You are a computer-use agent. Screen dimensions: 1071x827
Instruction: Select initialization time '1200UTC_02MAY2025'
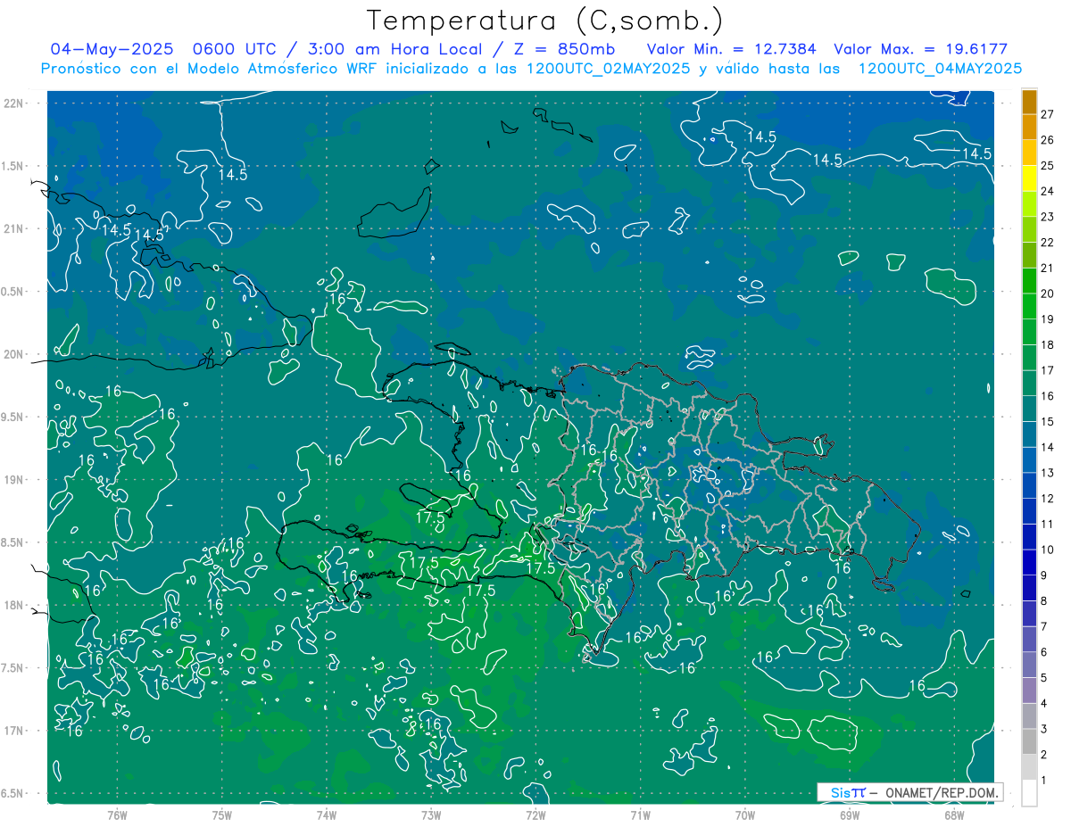coord(608,69)
